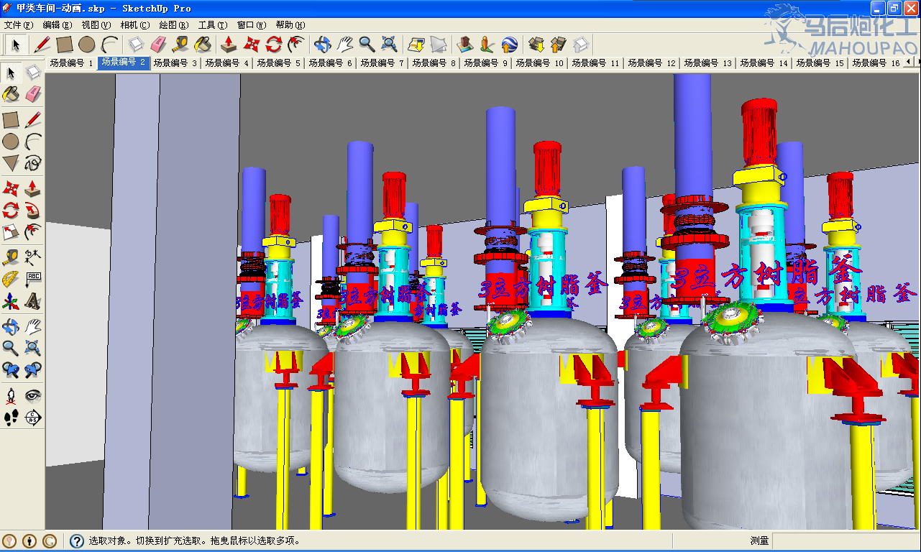
Task: Select the 3D Text tool
Action: [33, 300]
